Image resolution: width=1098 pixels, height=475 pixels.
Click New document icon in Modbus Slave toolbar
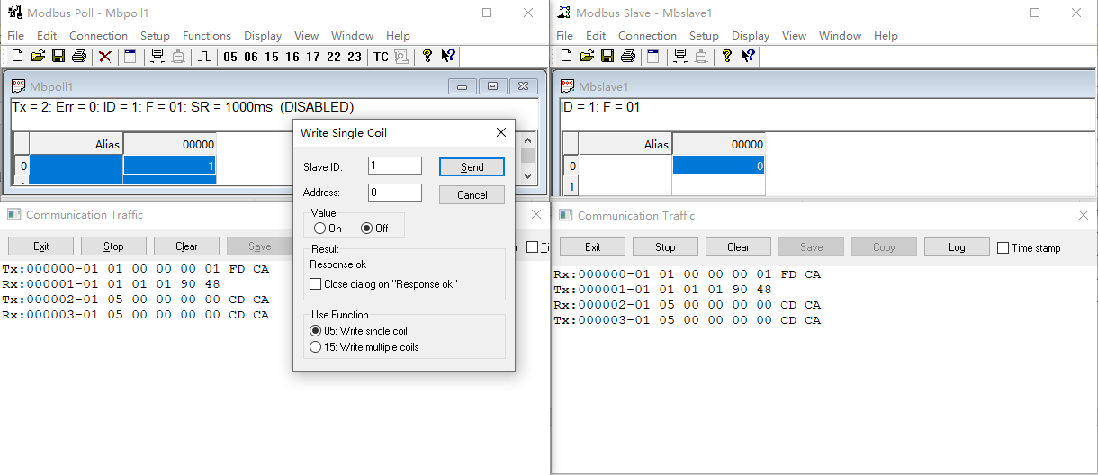pyautogui.click(x=566, y=57)
